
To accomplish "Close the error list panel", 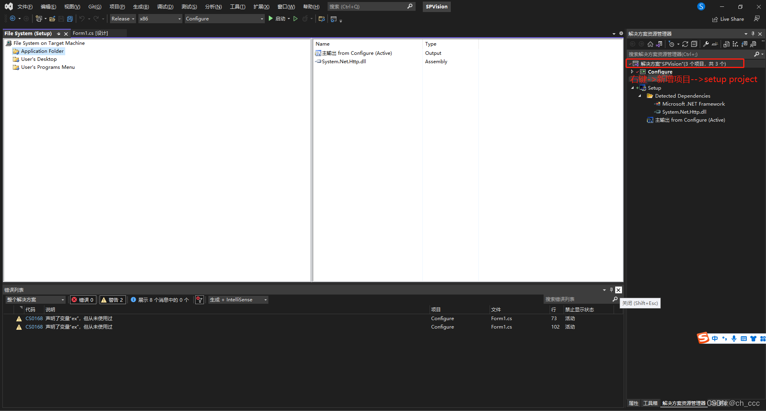I will [618, 290].
